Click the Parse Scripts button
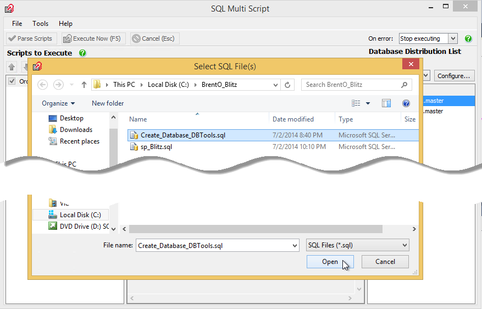 [31, 38]
